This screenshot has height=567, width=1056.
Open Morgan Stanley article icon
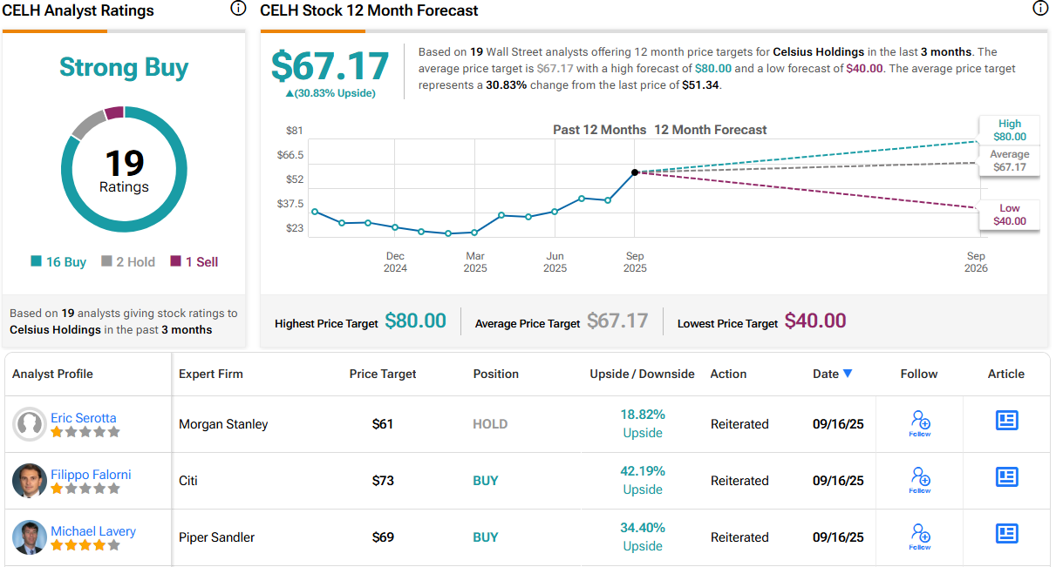point(1006,421)
